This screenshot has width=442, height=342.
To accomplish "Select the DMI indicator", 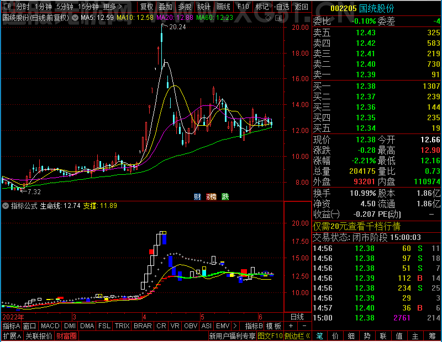I will click(x=70, y=326).
